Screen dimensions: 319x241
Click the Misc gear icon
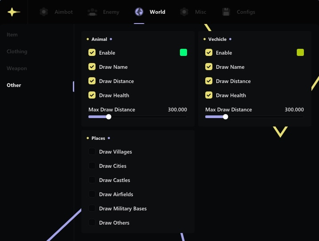(x=184, y=12)
